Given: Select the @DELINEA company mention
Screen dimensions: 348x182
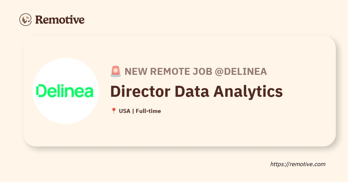Looking at the screenshot, I should [x=241, y=71].
